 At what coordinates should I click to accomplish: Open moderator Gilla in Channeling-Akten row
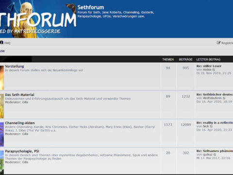coord(25,134)
